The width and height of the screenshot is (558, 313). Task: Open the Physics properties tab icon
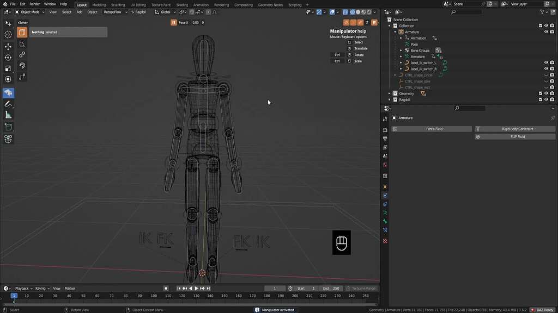click(385, 196)
